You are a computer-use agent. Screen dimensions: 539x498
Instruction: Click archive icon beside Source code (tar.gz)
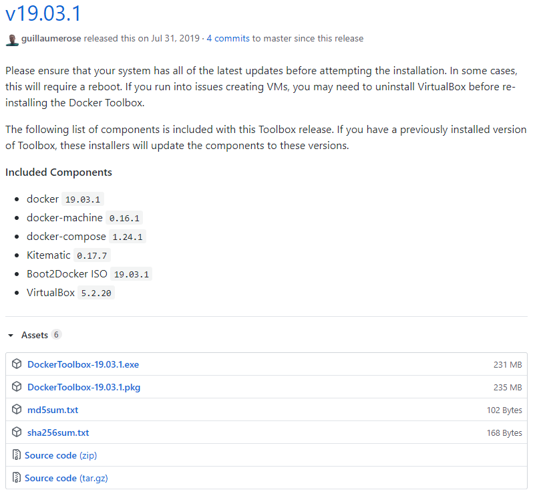tap(17, 478)
